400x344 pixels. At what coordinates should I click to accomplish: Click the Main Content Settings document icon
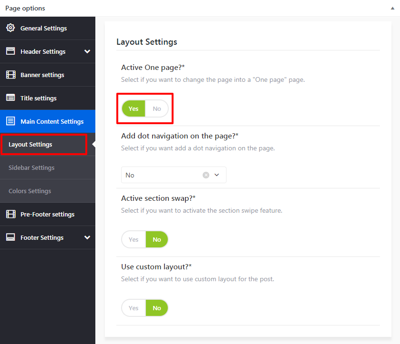[10, 121]
